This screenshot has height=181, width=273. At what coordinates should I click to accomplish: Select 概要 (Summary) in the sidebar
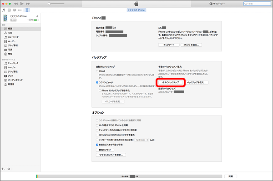(x=20, y=29)
